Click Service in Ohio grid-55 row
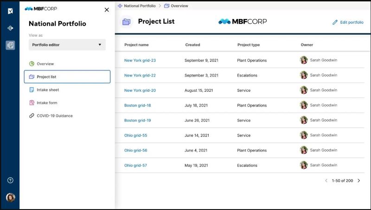This screenshot has width=371, height=210. point(244,135)
